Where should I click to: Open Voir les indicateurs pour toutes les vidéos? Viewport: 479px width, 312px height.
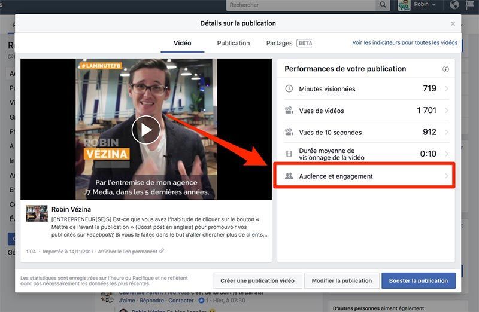coord(405,43)
